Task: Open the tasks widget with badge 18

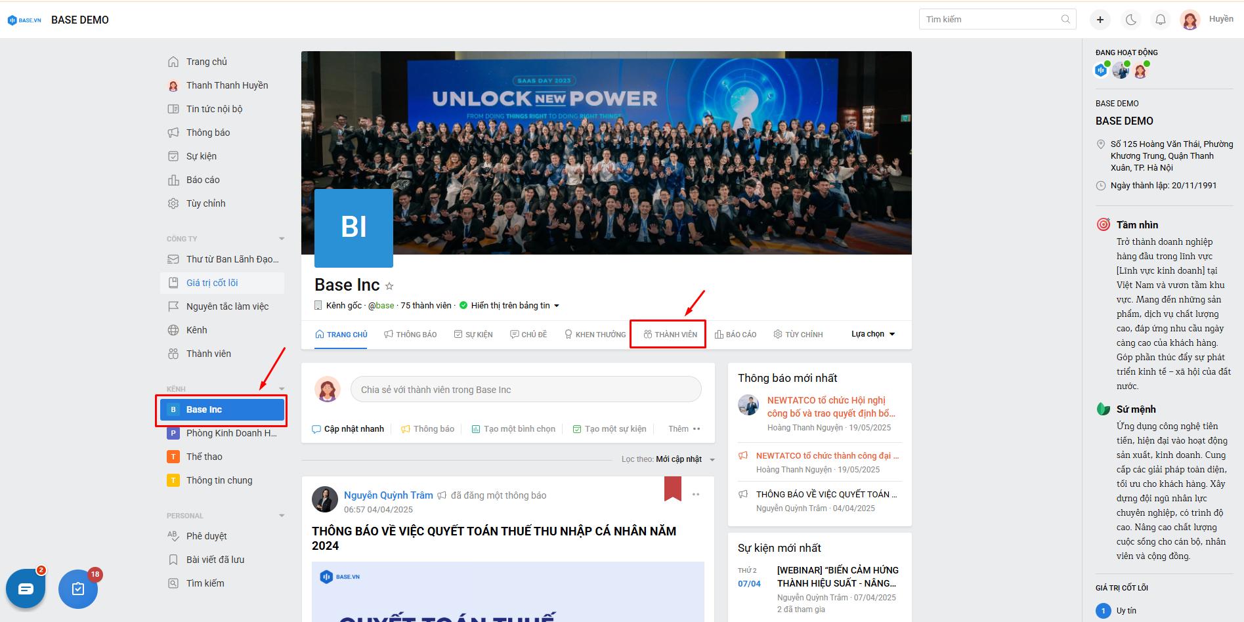Action: 78,589
